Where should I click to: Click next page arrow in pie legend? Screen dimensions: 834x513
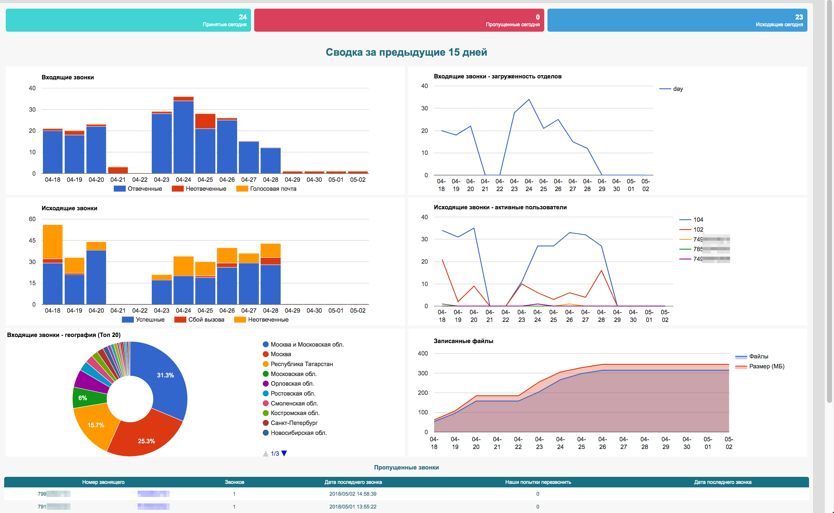(x=284, y=453)
